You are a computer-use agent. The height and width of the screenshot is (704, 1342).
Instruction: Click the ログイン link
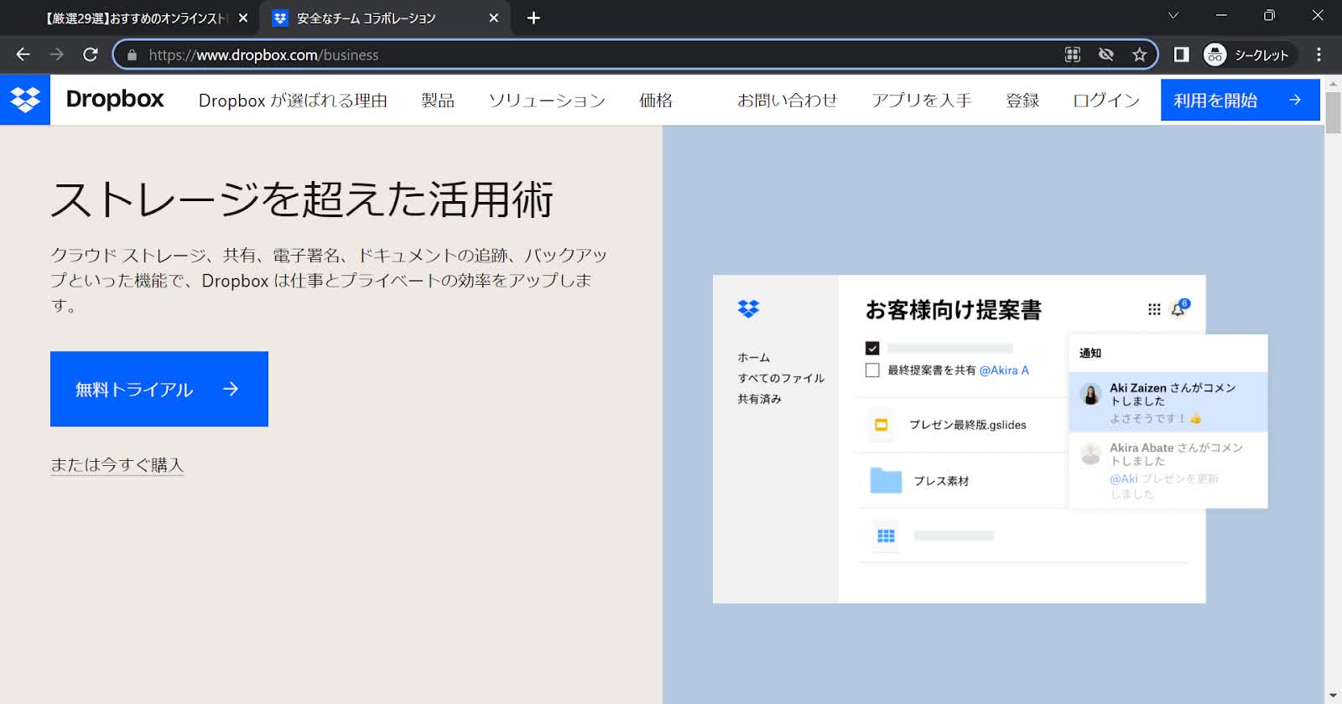1106,101
